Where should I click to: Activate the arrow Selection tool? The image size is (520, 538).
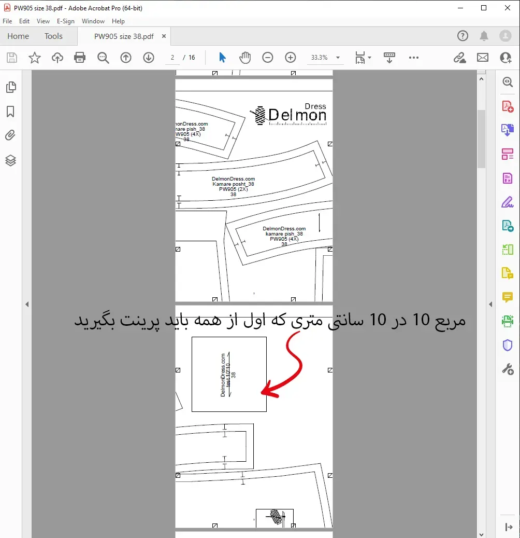(x=222, y=58)
